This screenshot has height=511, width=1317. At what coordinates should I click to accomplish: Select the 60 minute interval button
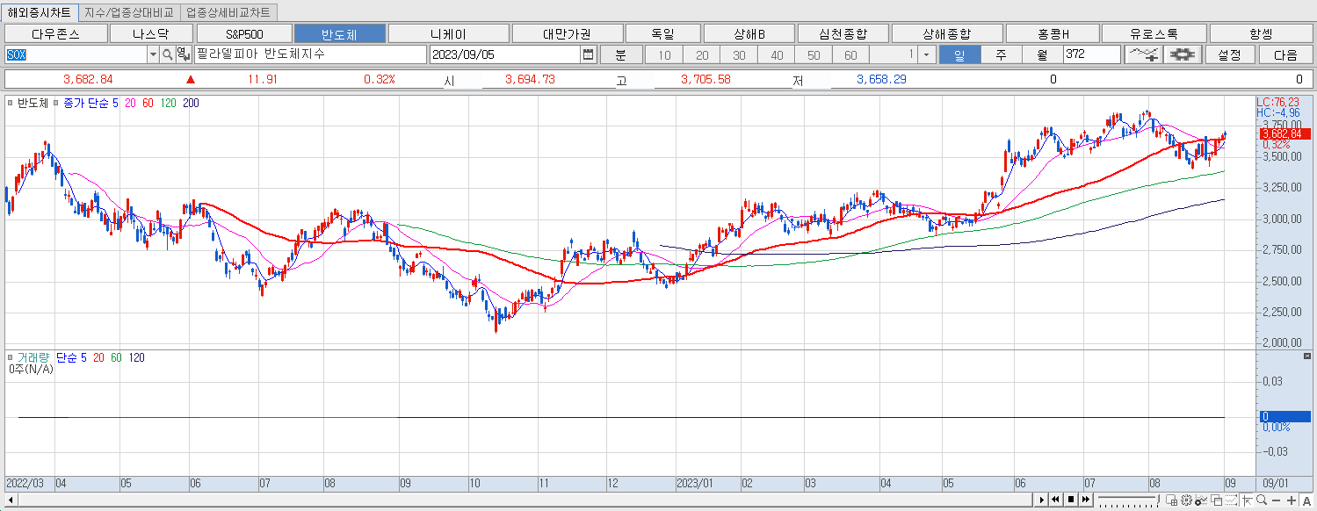point(850,54)
